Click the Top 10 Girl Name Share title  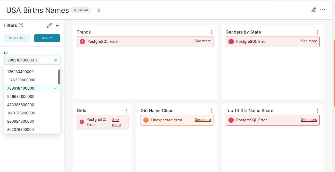point(249,111)
